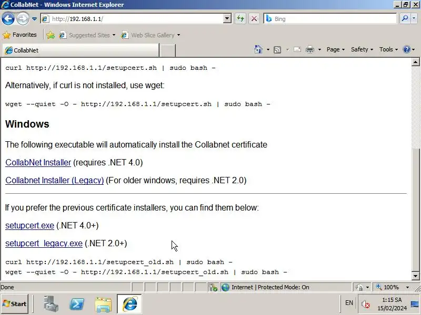The height and width of the screenshot is (315, 421).
Task: Follow the CollabNet Installer link
Action: [x=38, y=162]
